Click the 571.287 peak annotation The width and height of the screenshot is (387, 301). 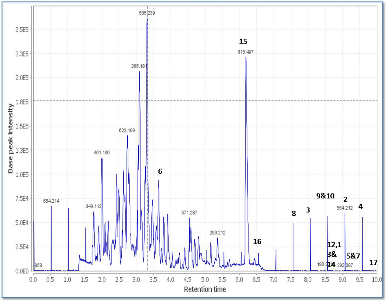(x=189, y=212)
